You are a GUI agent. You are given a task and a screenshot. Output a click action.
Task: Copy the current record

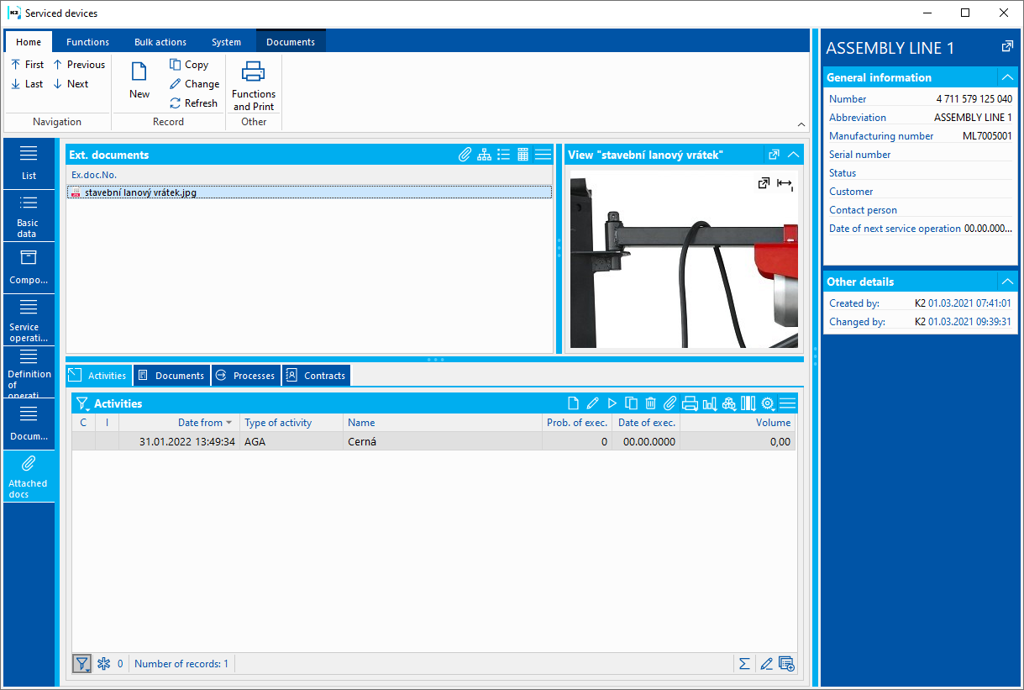[x=189, y=64]
